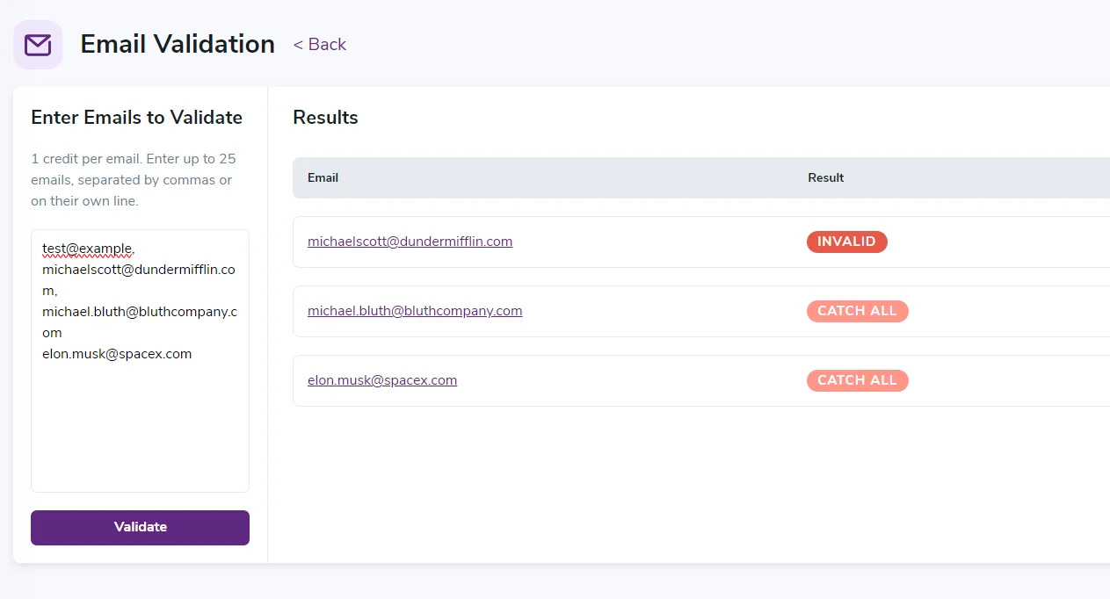Click the michaelscott@dundermifflin.com email link

[410, 242]
